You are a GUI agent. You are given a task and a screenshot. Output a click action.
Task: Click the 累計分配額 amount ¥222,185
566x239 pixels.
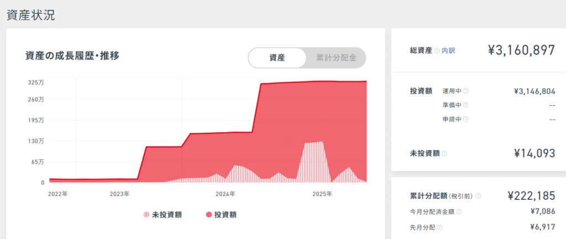(531, 195)
